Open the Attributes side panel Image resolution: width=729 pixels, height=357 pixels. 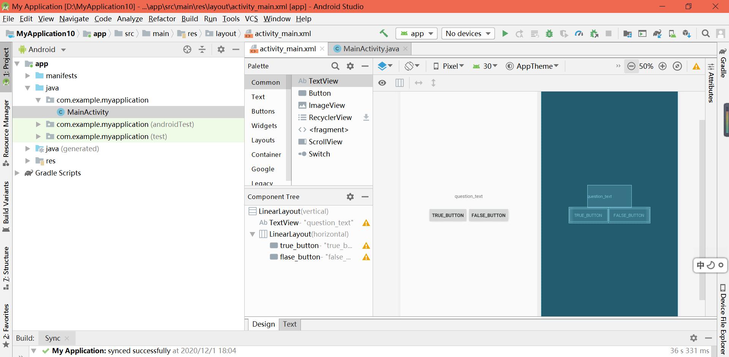[x=711, y=82]
